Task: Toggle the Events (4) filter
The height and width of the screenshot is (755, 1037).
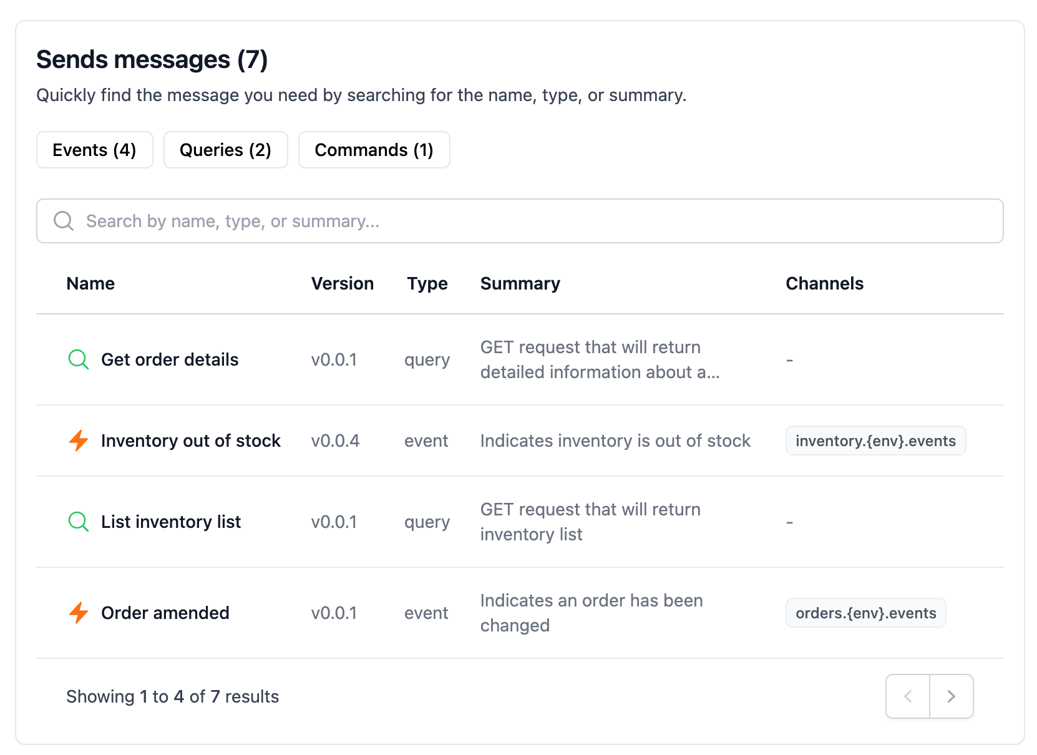Action: point(94,150)
